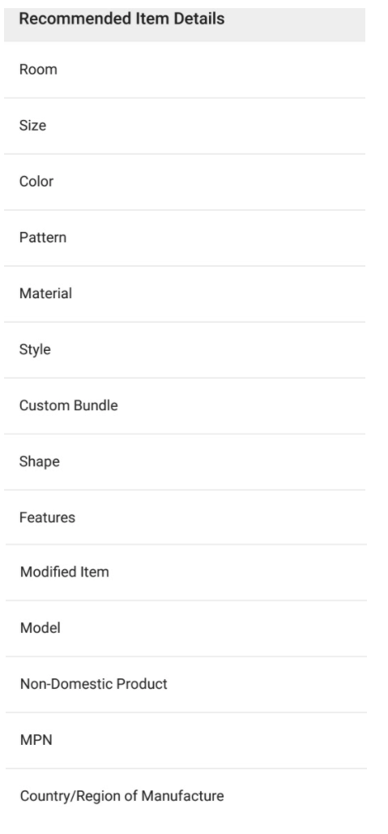The image size is (388, 834).
Task: Click the Features label text
Action: point(47,518)
